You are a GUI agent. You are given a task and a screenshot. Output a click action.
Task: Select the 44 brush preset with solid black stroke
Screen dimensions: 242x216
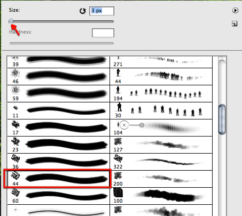point(58,179)
